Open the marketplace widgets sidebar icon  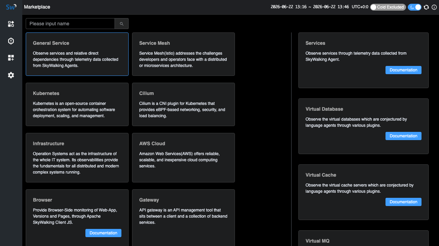[x=11, y=58]
